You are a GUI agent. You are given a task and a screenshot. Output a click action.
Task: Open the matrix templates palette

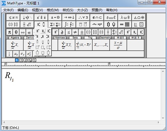click(125, 24)
